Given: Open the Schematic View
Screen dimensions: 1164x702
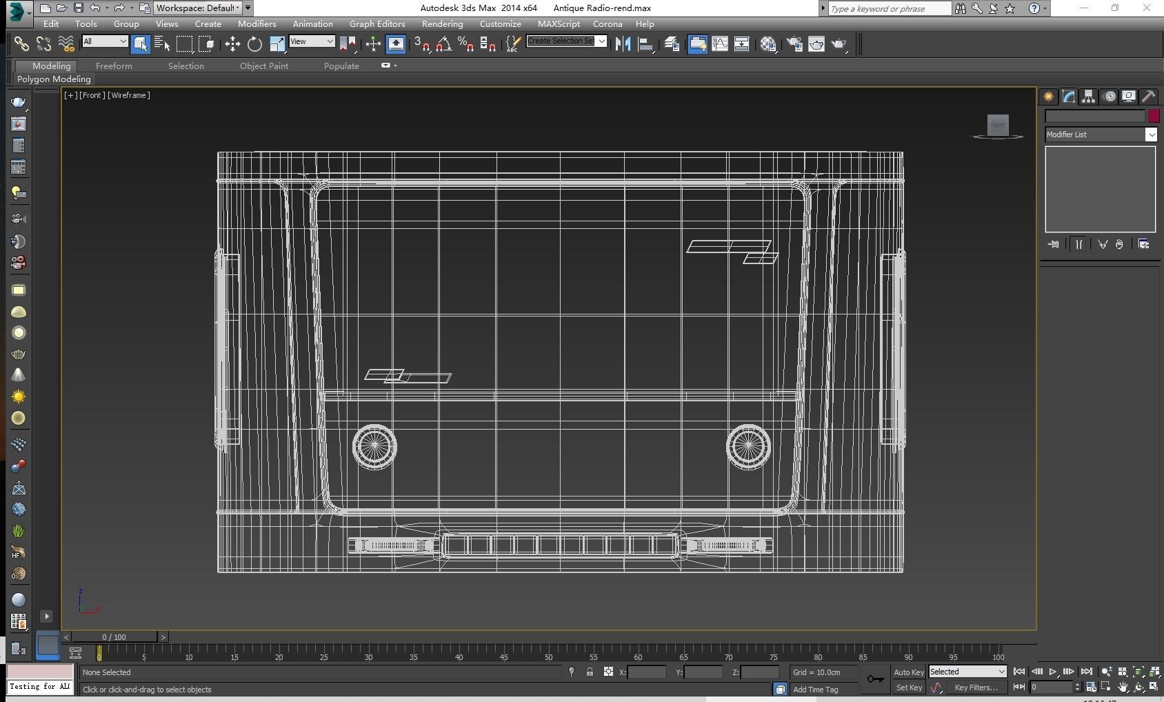Looking at the screenshot, I should coord(741,44).
